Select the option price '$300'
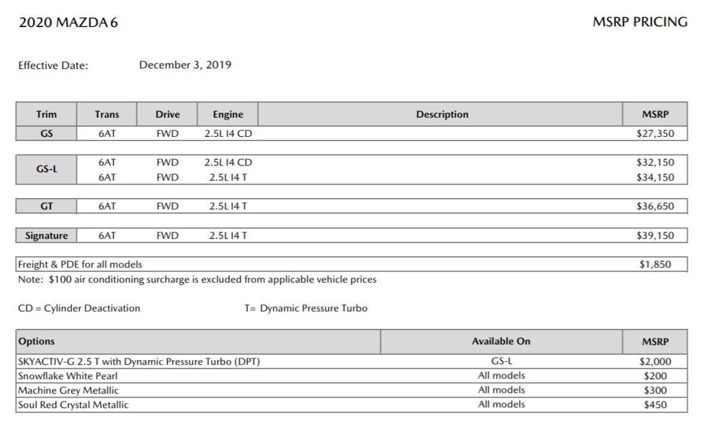This screenshot has width=708, height=432. tap(655, 391)
